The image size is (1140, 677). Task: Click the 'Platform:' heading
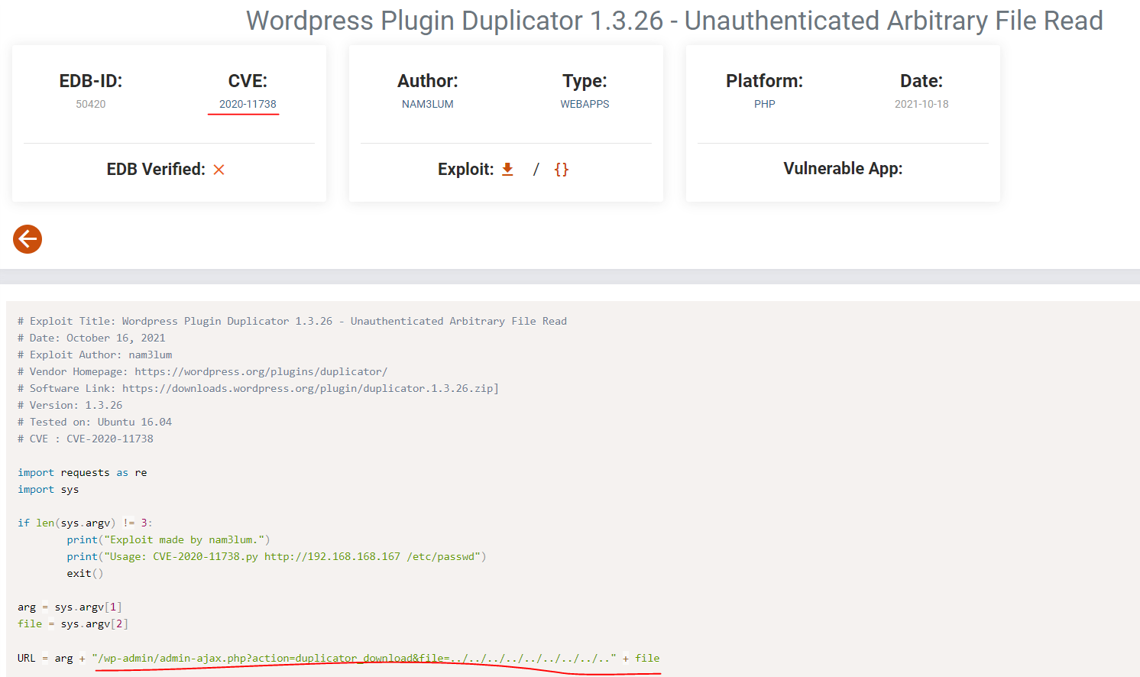click(x=765, y=81)
